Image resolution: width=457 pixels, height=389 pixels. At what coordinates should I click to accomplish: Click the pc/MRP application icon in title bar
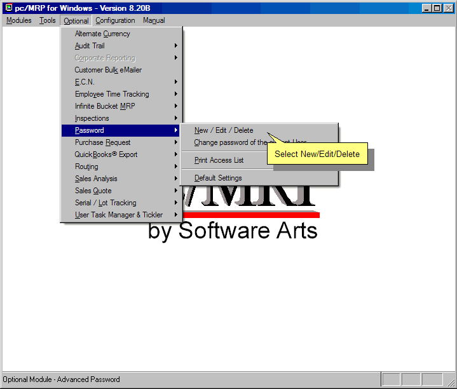(8, 8)
